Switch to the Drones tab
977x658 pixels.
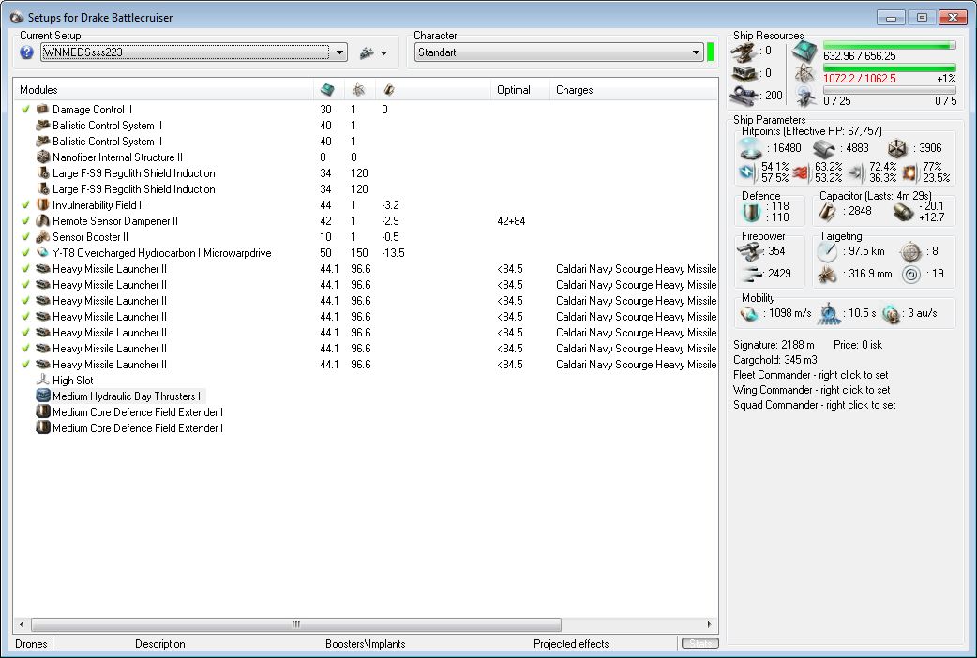(32, 644)
